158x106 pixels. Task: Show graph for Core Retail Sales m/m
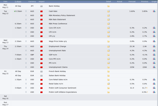pos(154,79)
